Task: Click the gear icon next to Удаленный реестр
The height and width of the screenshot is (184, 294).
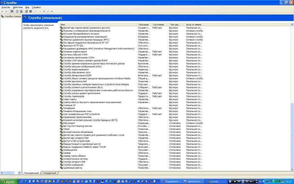Action: tap(61, 168)
